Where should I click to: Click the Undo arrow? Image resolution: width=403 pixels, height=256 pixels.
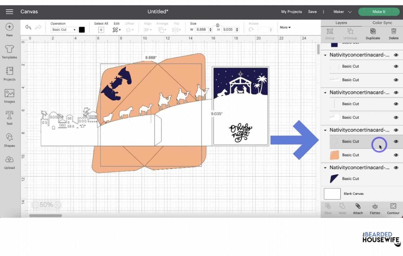pyautogui.click(x=28, y=27)
